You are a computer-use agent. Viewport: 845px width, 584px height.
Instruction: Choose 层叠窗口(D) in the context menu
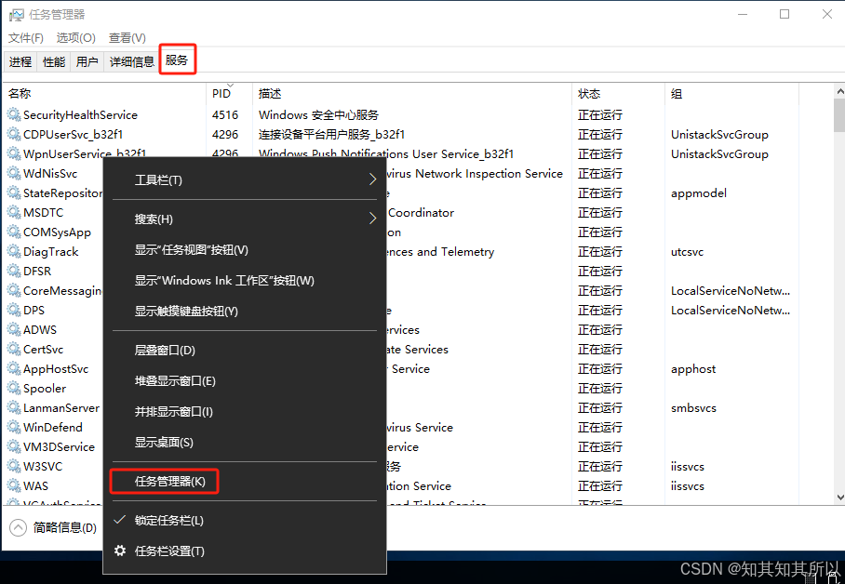244,351
